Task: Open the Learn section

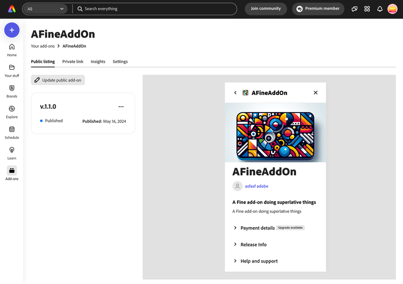Action: point(12,153)
